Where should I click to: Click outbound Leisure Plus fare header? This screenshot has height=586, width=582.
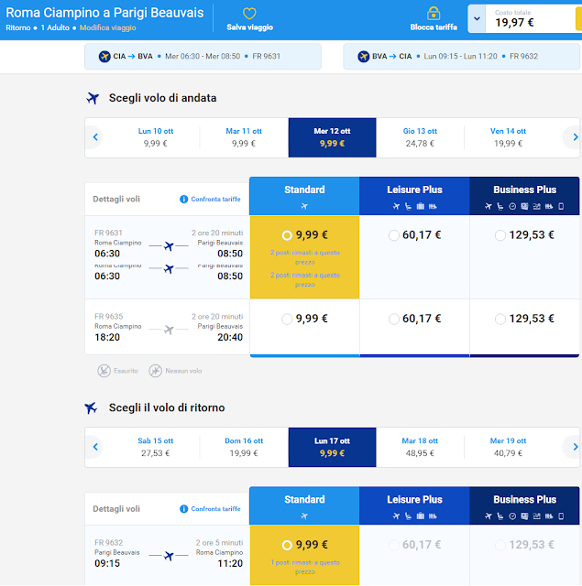[414, 196]
